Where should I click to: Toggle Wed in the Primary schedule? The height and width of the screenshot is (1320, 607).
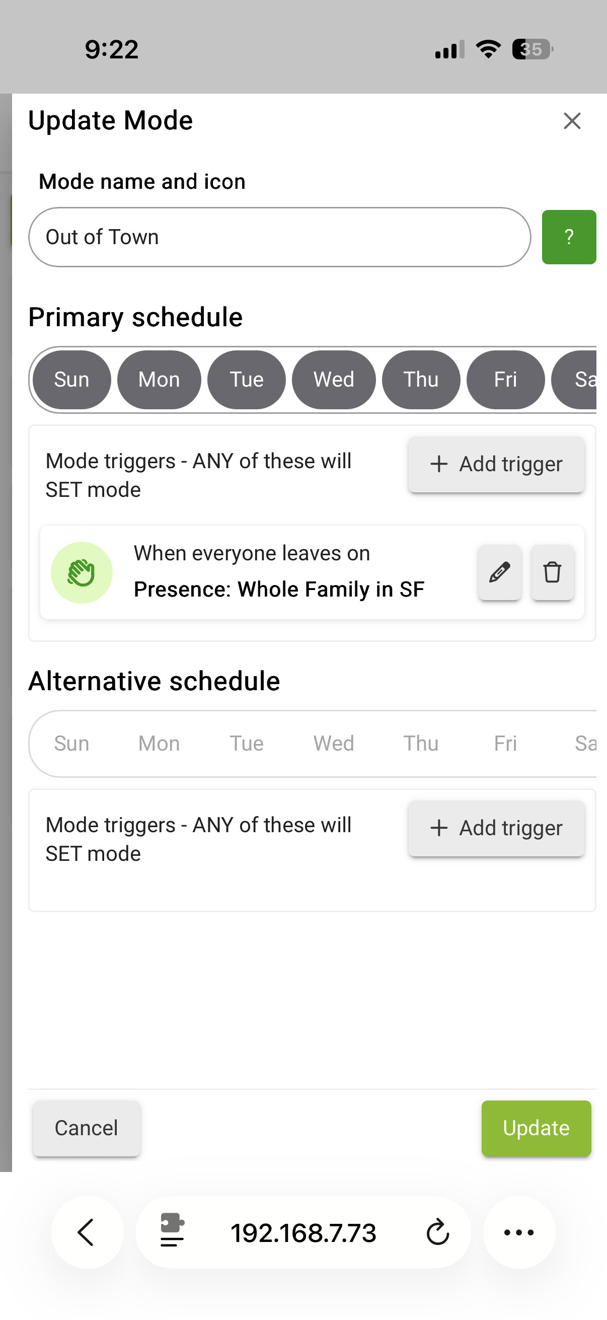click(x=334, y=380)
